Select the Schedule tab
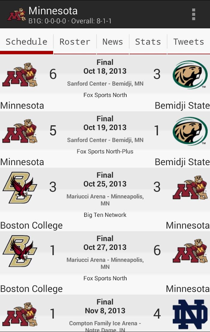This screenshot has width=210, height=332. point(26,42)
